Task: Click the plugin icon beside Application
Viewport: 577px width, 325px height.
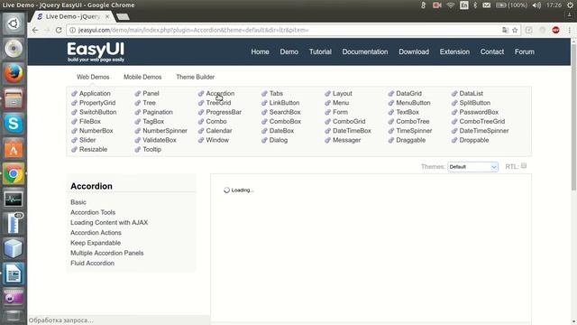Action: [74, 94]
